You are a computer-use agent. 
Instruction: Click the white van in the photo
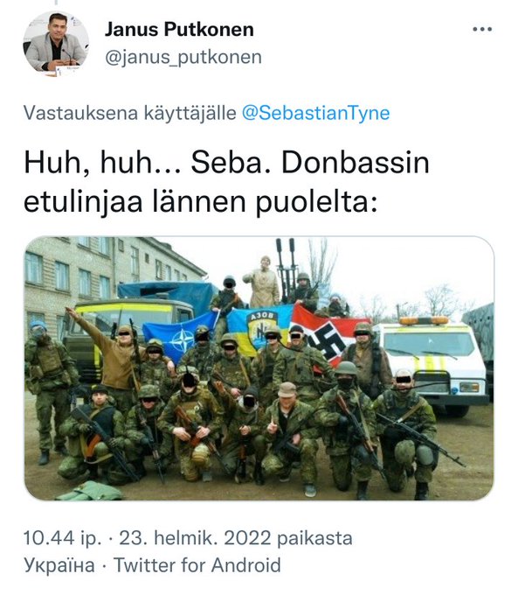(x=433, y=362)
